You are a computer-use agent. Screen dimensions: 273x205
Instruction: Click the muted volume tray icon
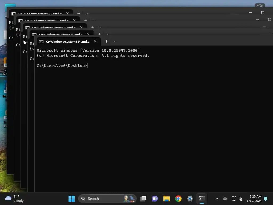coord(240,199)
